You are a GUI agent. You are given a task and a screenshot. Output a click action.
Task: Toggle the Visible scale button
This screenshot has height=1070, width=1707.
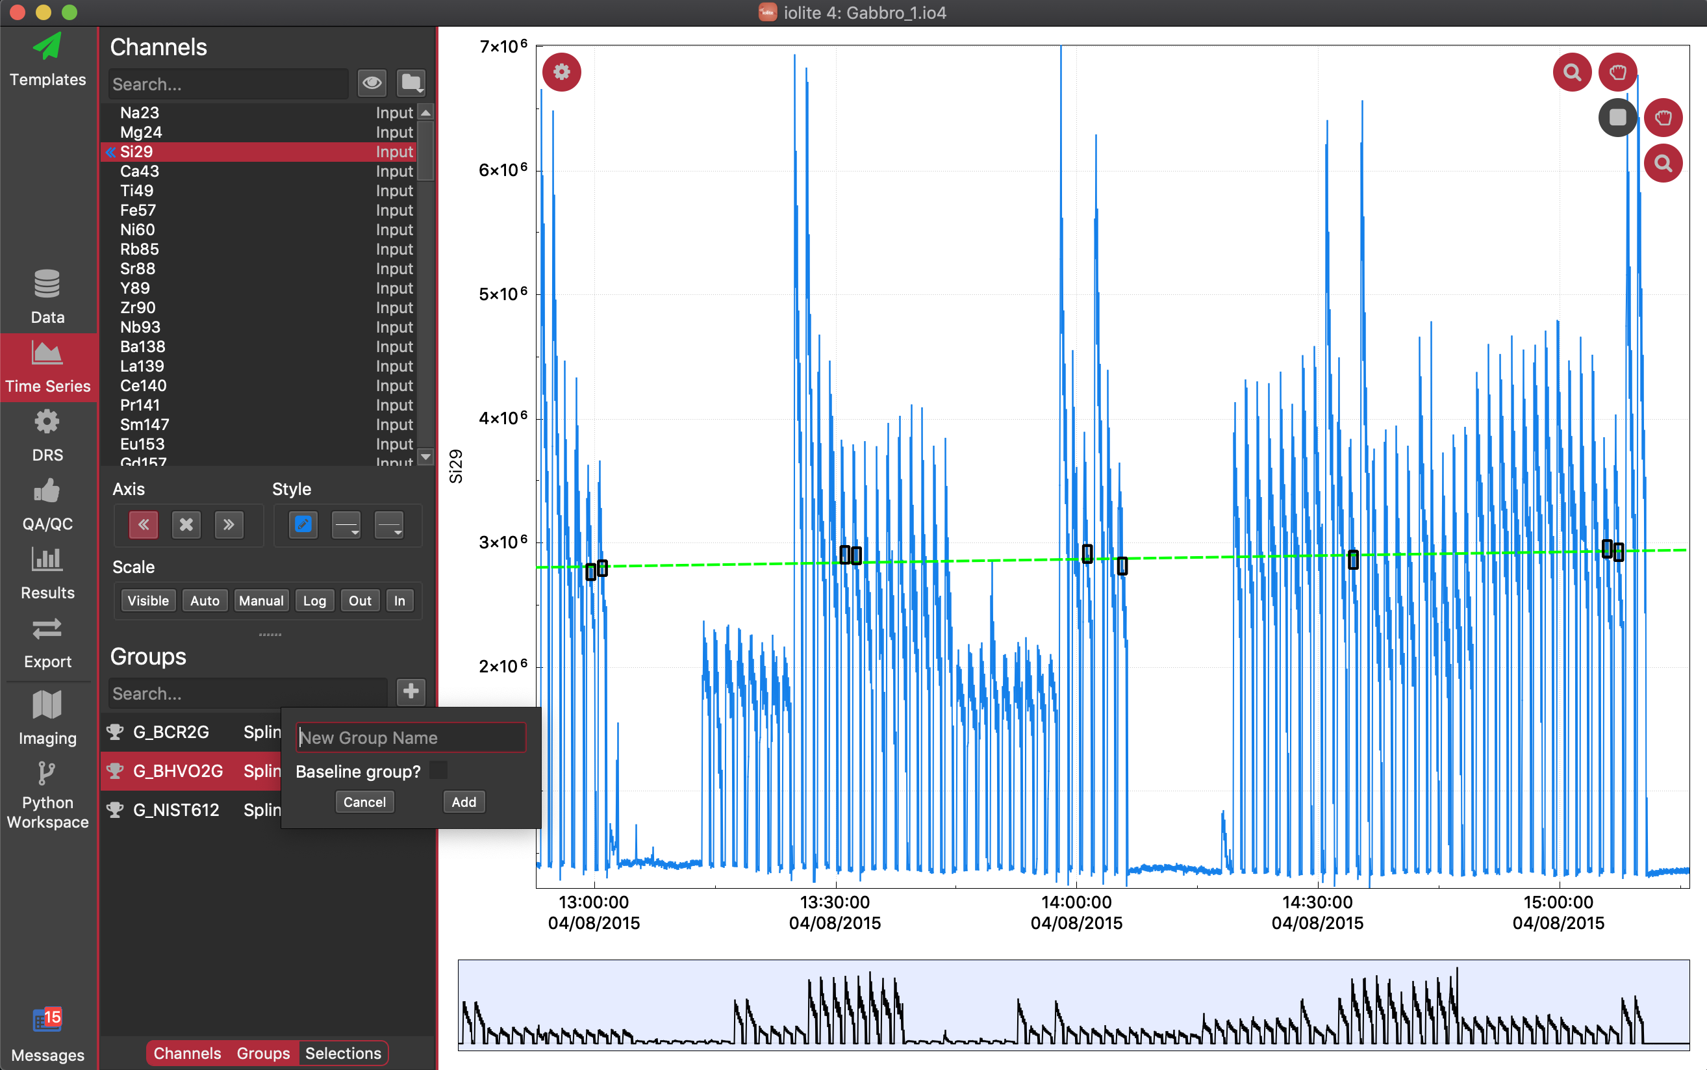(147, 602)
